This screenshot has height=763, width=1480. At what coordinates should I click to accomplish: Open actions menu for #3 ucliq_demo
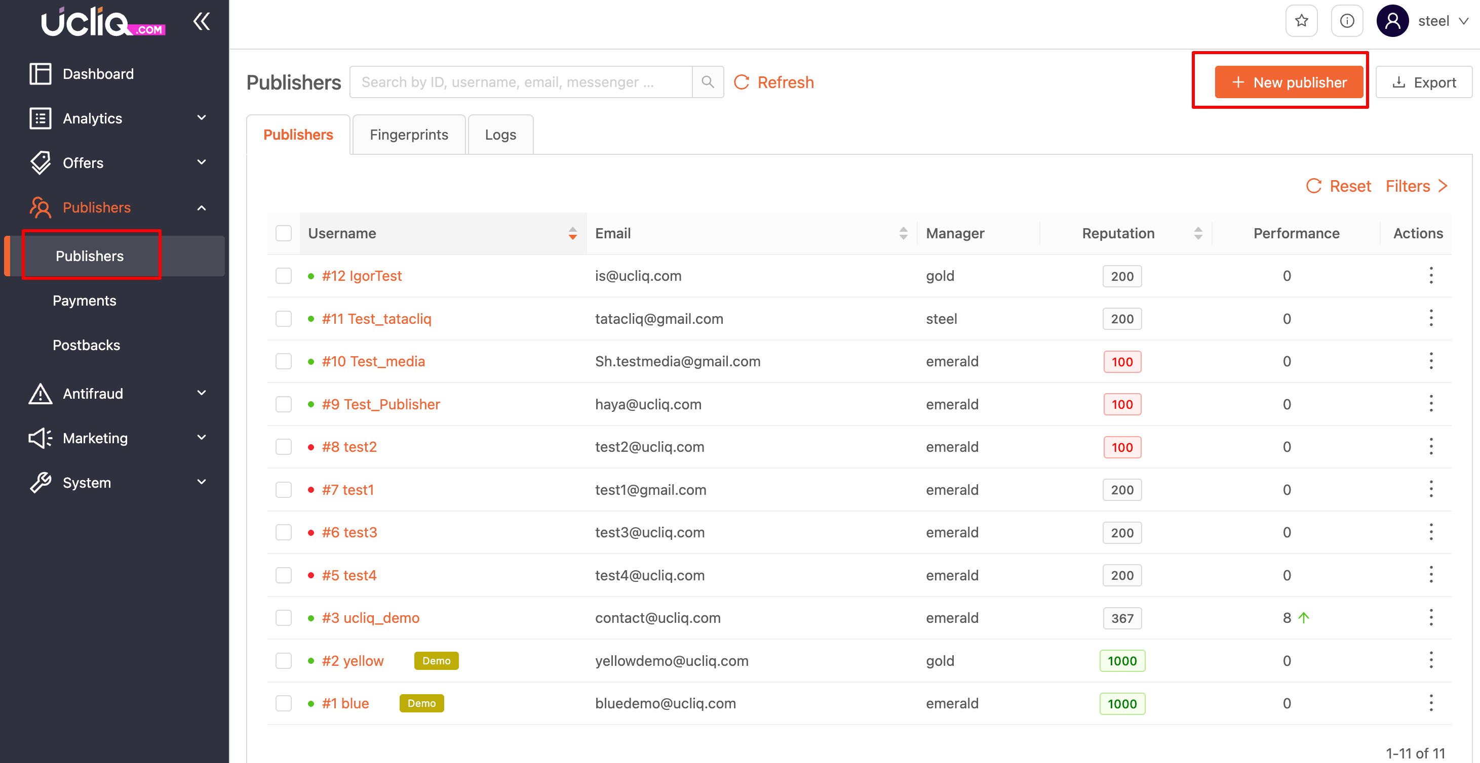[x=1430, y=618]
